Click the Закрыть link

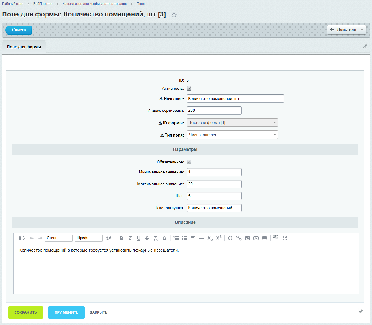[x=98, y=312]
